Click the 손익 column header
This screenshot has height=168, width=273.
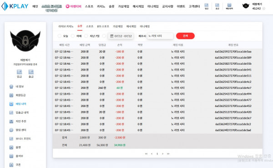(x=120, y=45)
